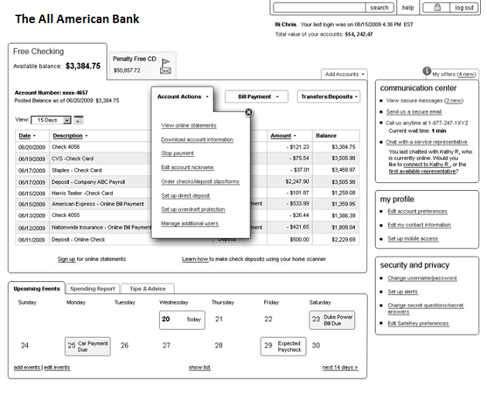
Task: Click Sign up for online statements
Action: tap(66, 259)
